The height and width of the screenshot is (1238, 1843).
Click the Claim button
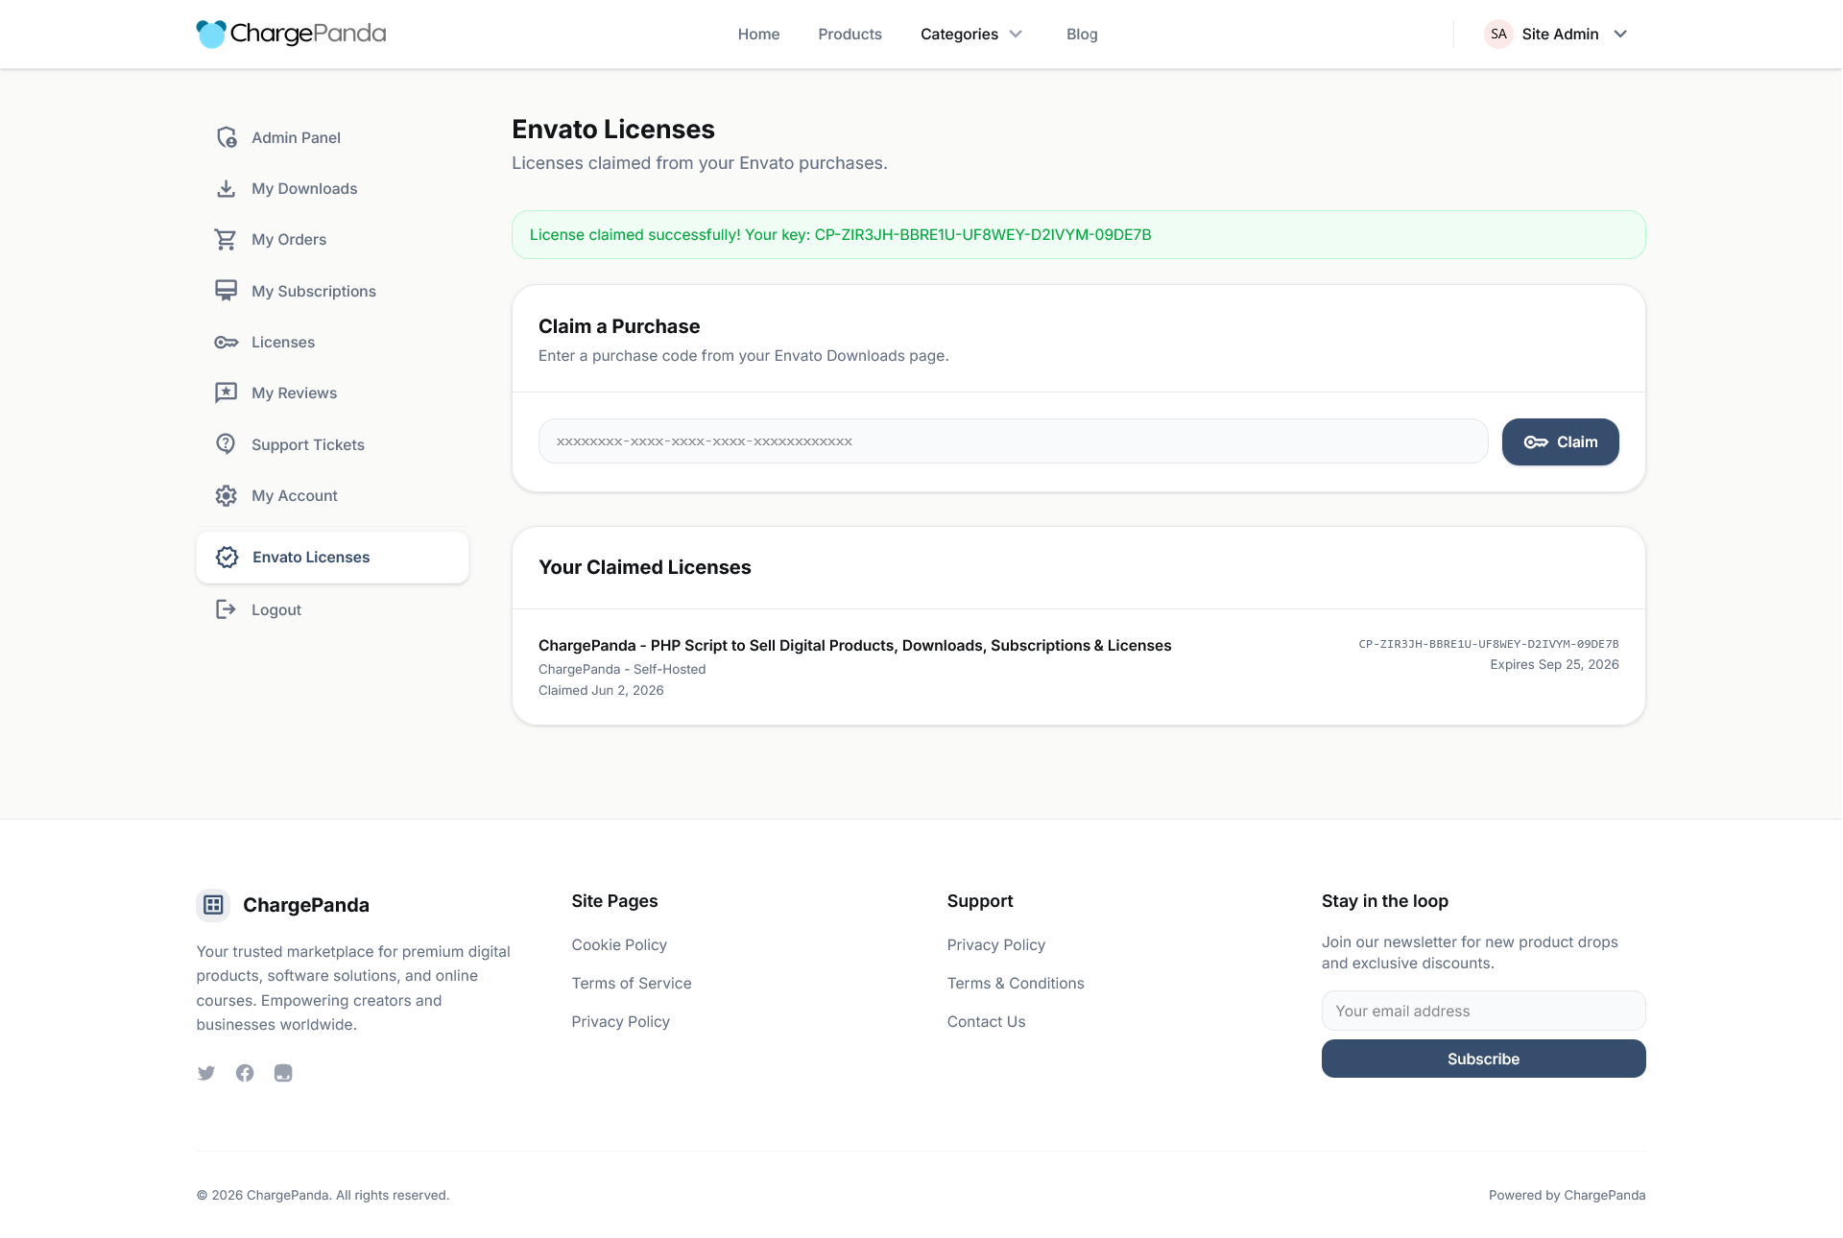coord(1560,441)
